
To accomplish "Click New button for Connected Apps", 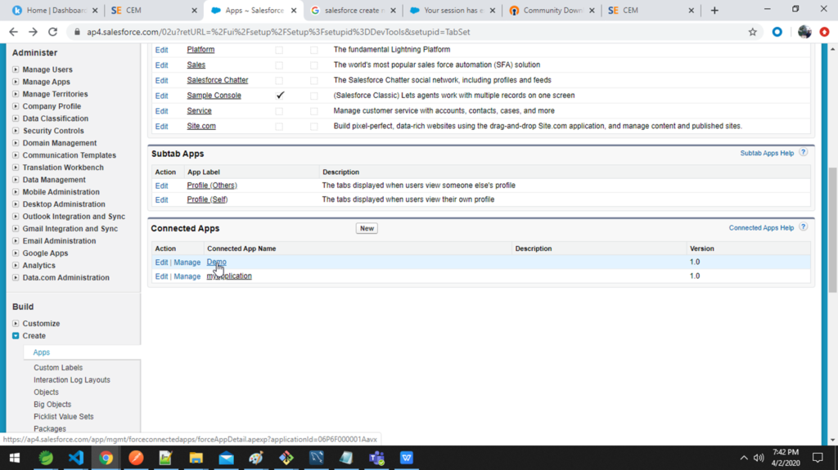I will pos(367,228).
